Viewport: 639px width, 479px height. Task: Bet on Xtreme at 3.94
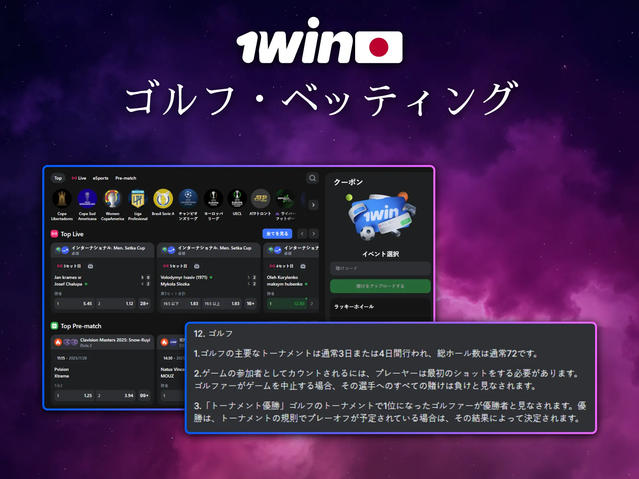pos(116,396)
